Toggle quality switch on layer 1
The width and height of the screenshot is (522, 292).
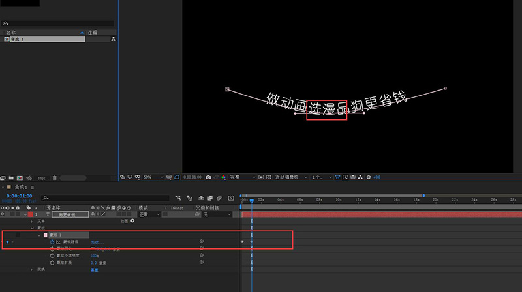pos(103,214)
